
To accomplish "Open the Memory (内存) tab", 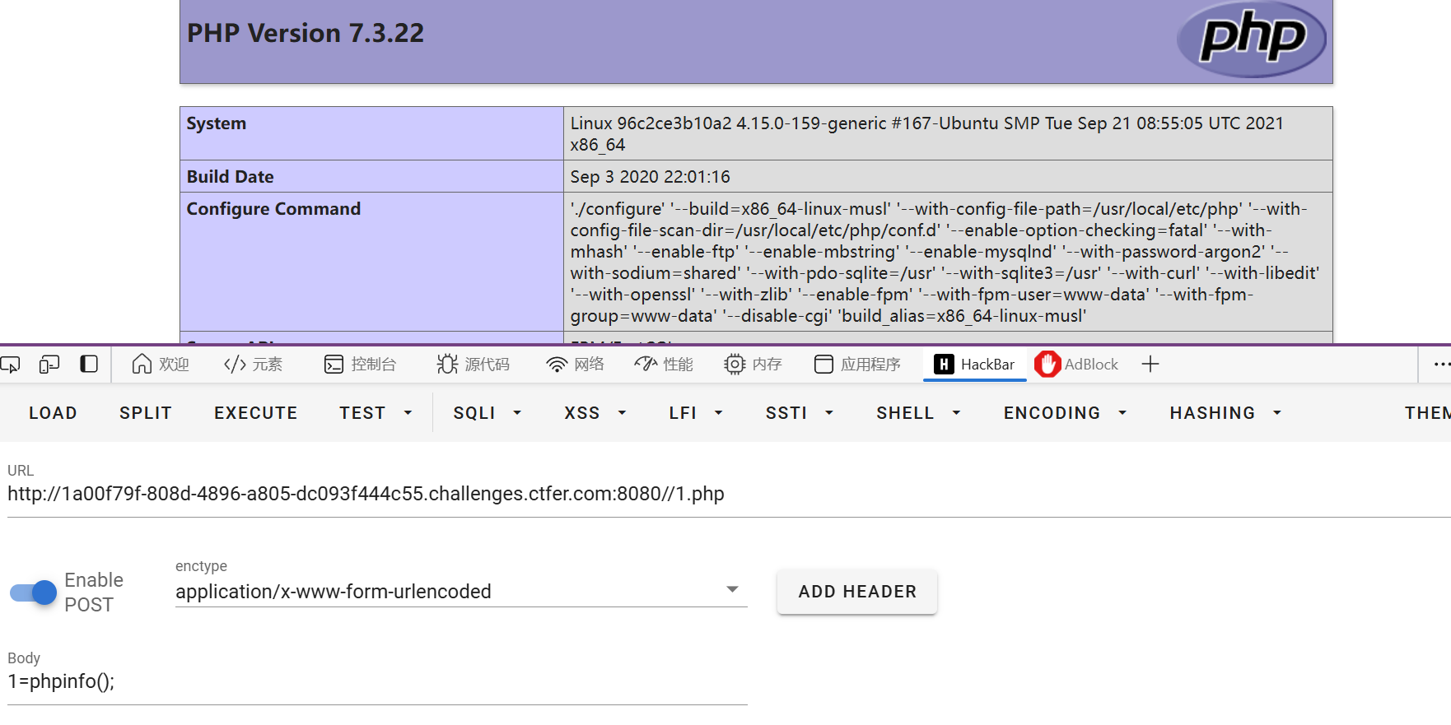I will pos(753,364).
